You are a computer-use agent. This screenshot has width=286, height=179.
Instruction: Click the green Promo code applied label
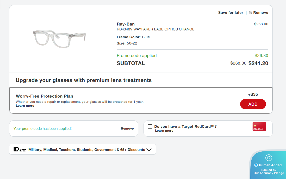point(137,55)
